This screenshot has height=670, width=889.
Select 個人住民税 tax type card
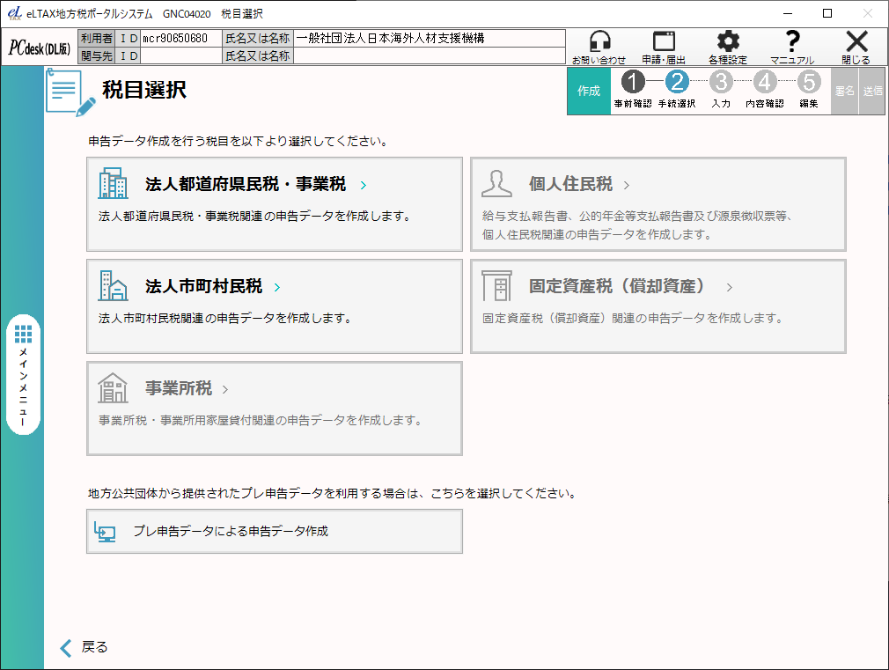658,204
